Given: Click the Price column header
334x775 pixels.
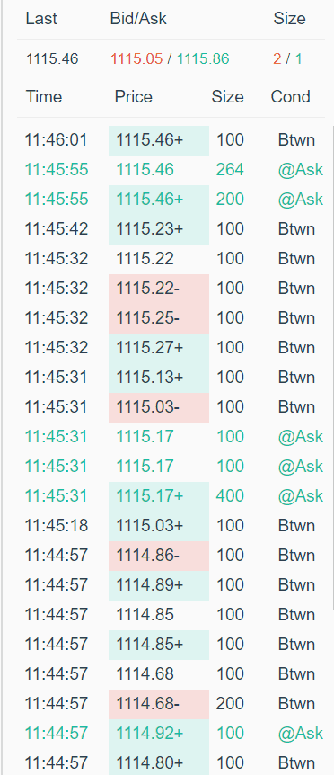Looking at the screenshot, I should (133, 96).
